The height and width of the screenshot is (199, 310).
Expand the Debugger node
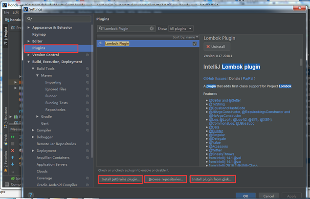point(33,137)
